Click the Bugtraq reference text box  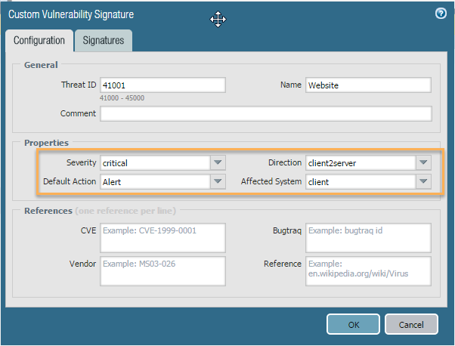(x=368, y=237)
